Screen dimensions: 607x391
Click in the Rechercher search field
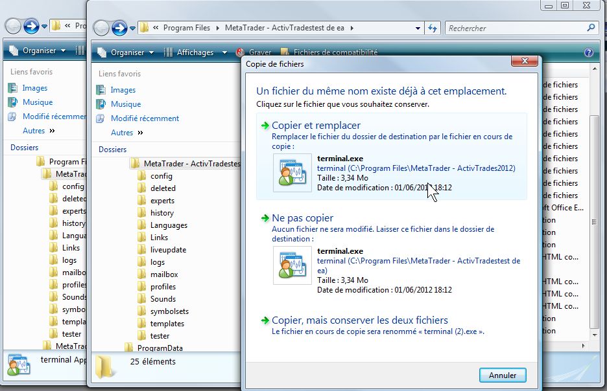point(512,28)
